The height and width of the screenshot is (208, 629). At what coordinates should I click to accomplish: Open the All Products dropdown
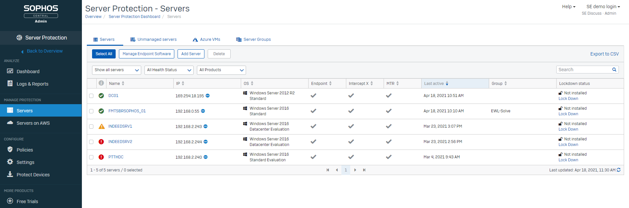pos(221,70)
